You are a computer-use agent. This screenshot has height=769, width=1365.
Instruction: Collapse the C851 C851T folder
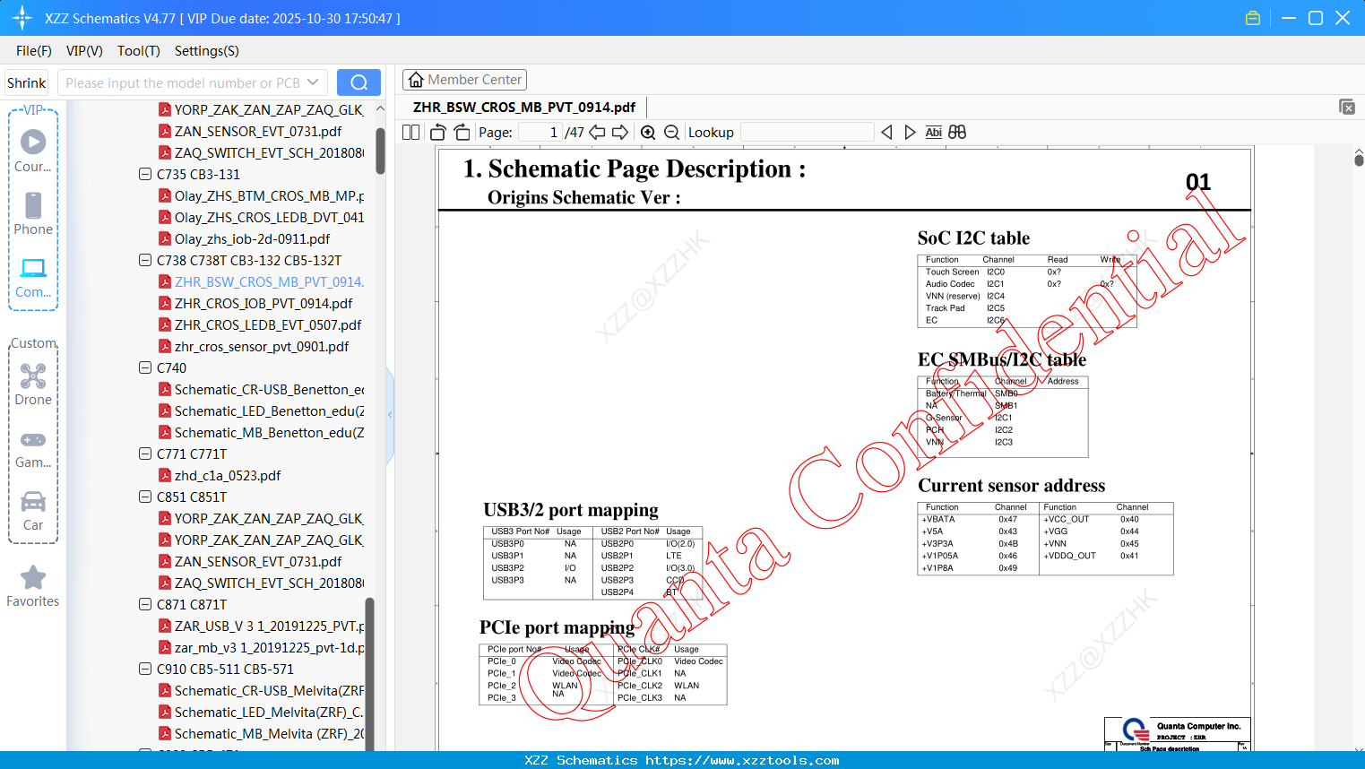coord(145,497)
